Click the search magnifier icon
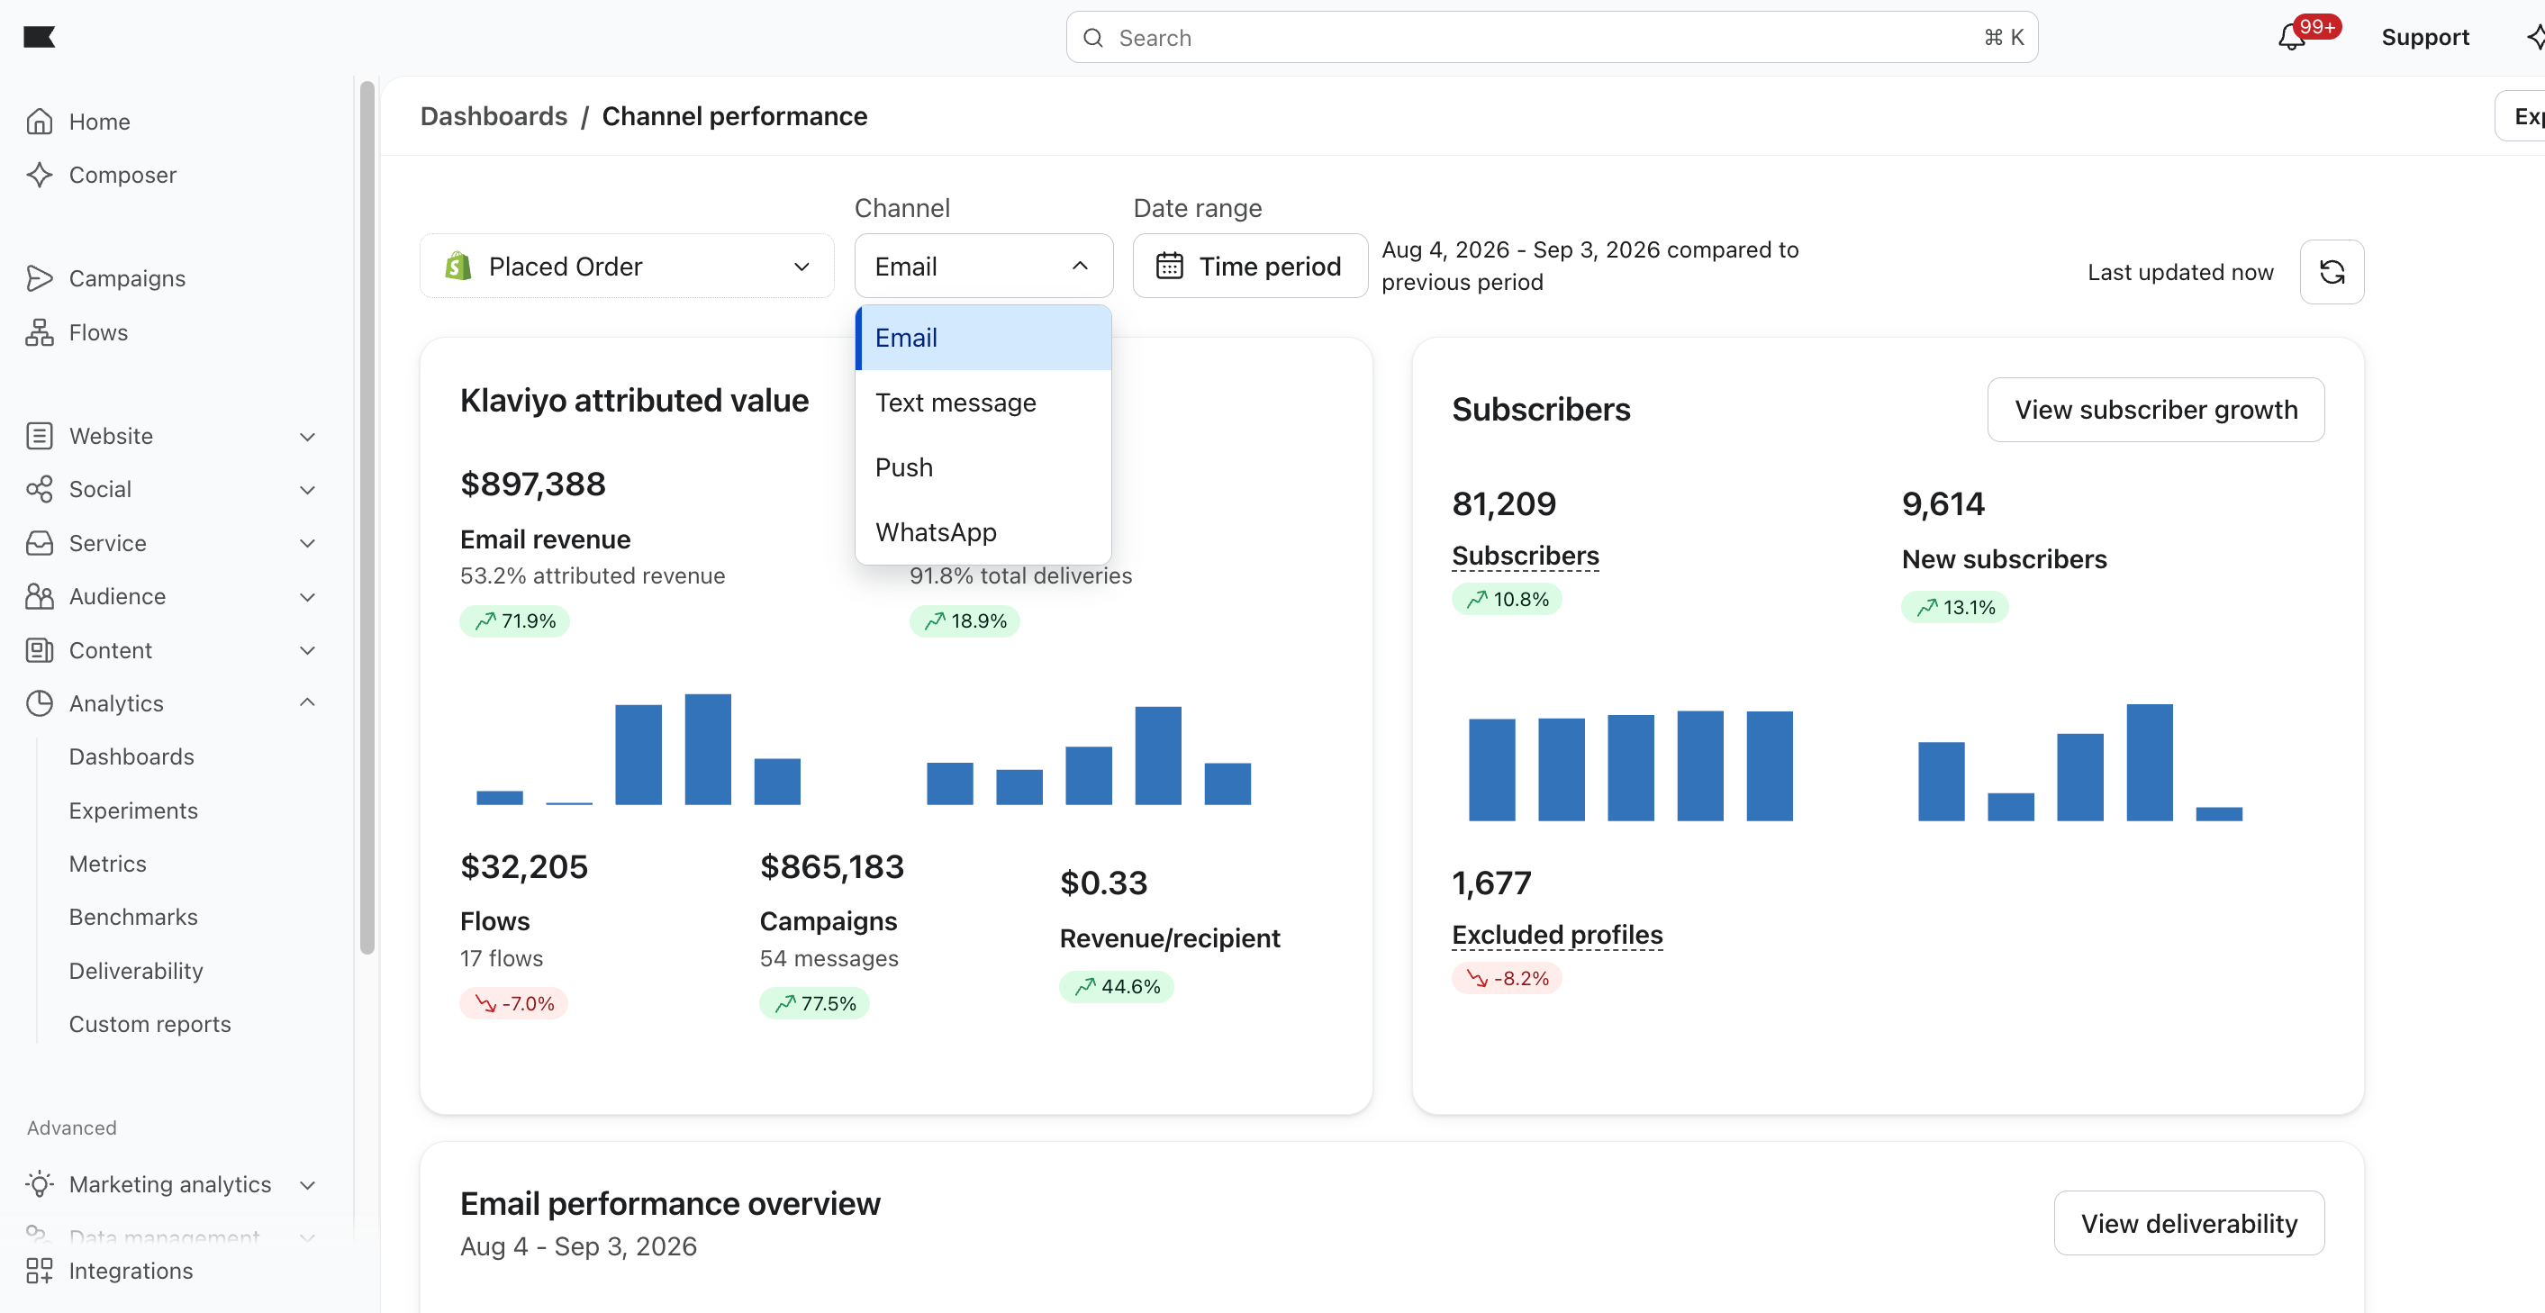Screen dimensions: 2545x1313 [1092, 38]
